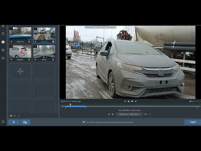Click the segment time range input field

[129, 114]
